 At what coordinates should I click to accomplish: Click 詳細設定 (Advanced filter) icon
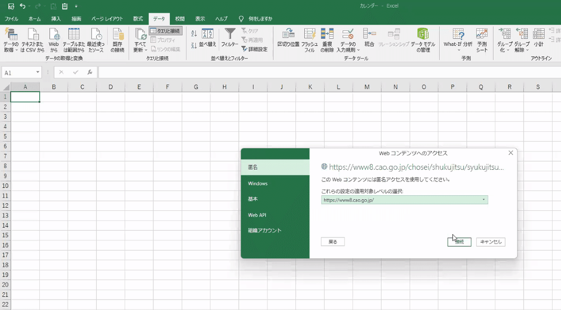point(255,49)
